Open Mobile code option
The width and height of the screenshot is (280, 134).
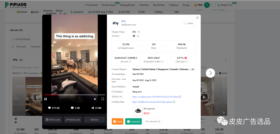tap(73, 120)
